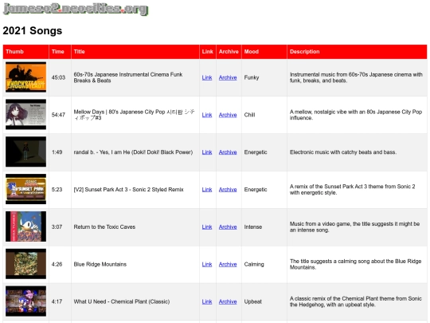
Task: Open Archive for Return to the Toxic Caves
Action: click(228, 226)
